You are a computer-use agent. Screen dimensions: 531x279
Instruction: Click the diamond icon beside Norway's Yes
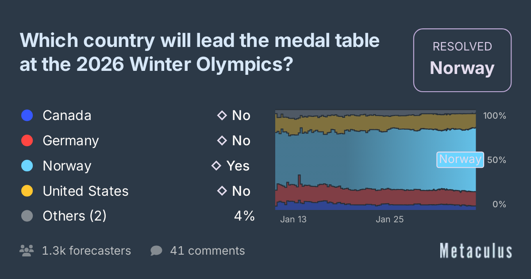[216, 166]
